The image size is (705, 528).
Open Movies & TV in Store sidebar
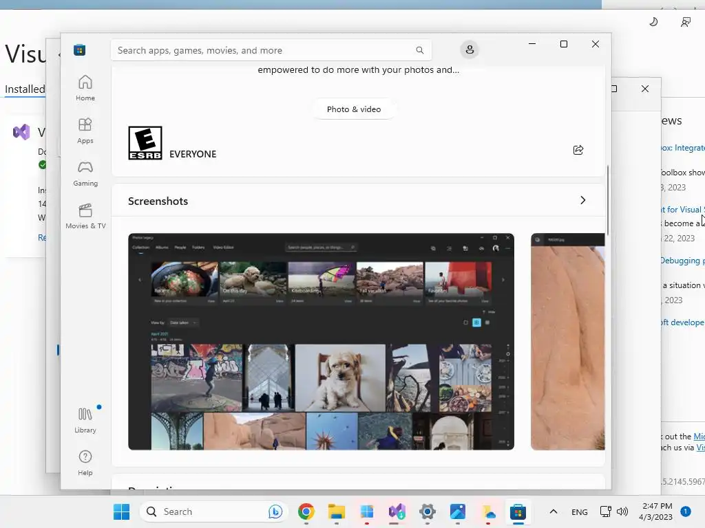coord(85,216)
